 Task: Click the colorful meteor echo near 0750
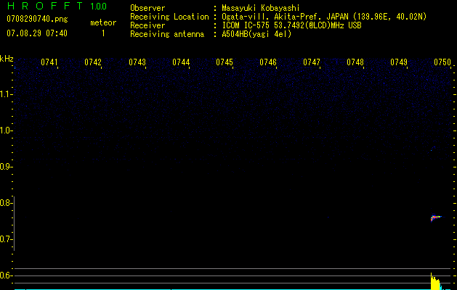pos(435,218)
